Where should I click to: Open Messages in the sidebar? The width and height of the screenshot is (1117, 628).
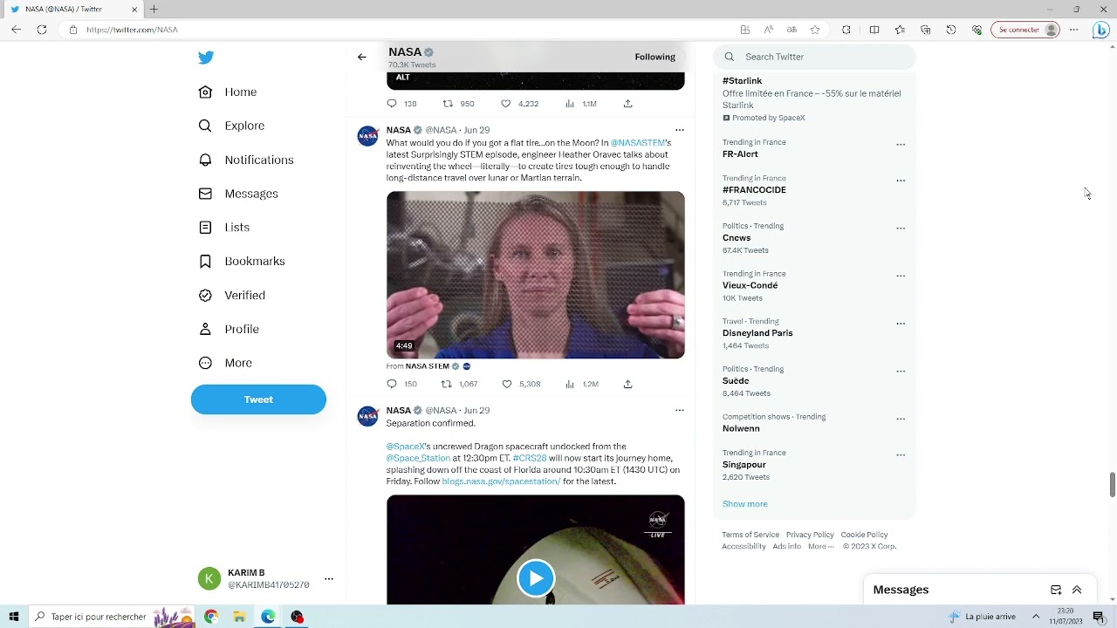pos(238,194)
